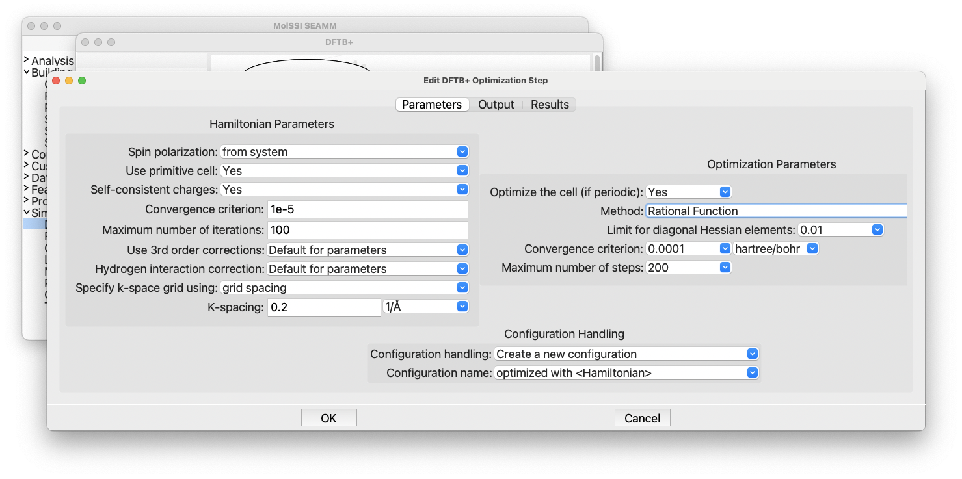This screenshot has height=479, width=962.
Task: Zoom the Edit DFTB+ Optimization Step dialog
Action: point(82,81)
